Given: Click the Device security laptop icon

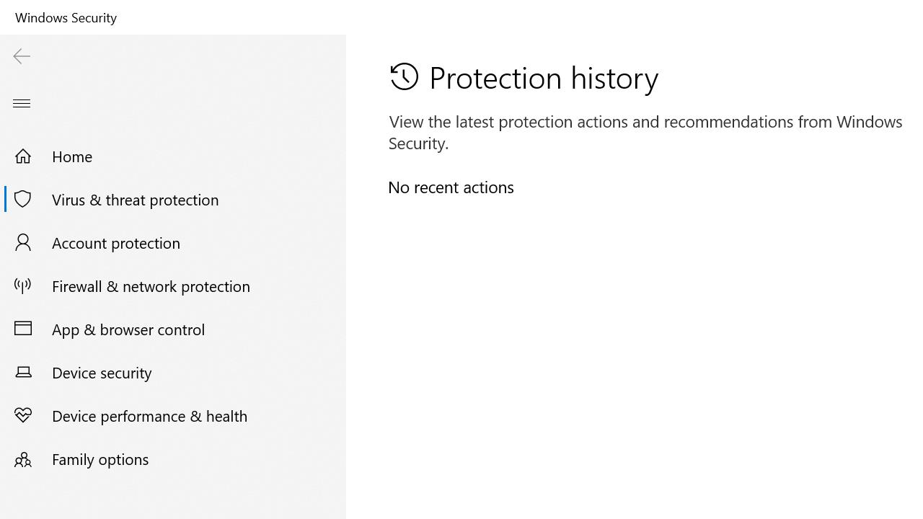Looking at the screenshot, I should (x=23, y=373).
